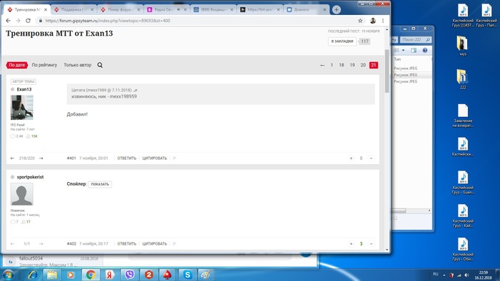This screenshot has height=281, width=500.
Task: Switch to Покер форум tab
Action: 120,9
